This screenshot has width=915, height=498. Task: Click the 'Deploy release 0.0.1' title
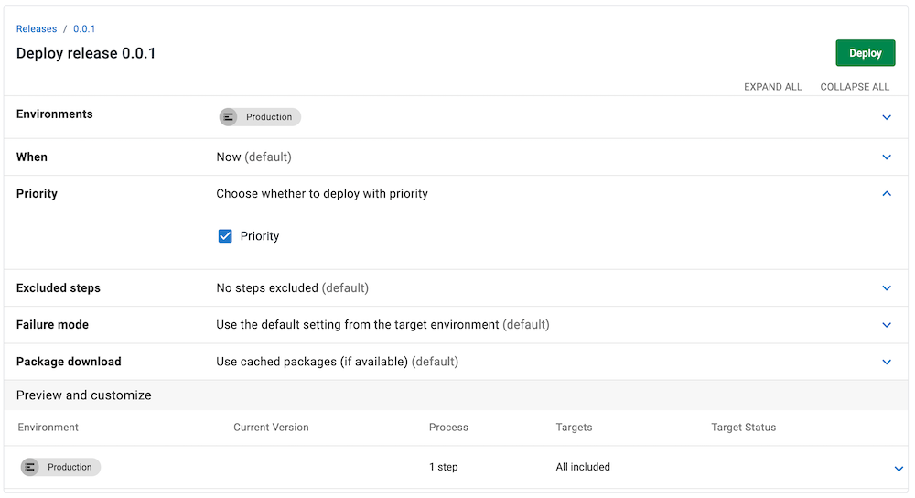point(86,53)
